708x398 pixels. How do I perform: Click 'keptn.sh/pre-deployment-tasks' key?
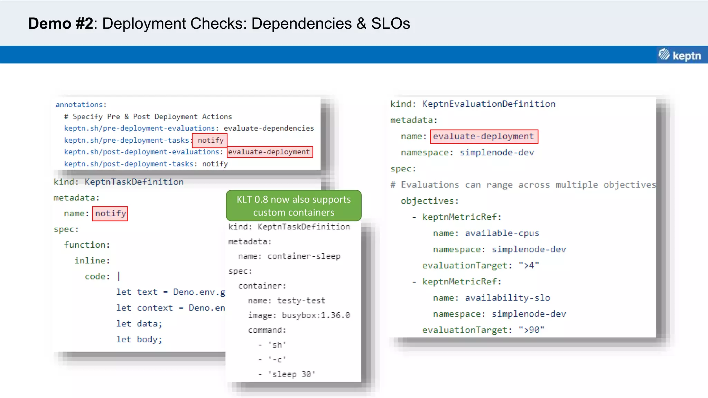click(127, 140)
